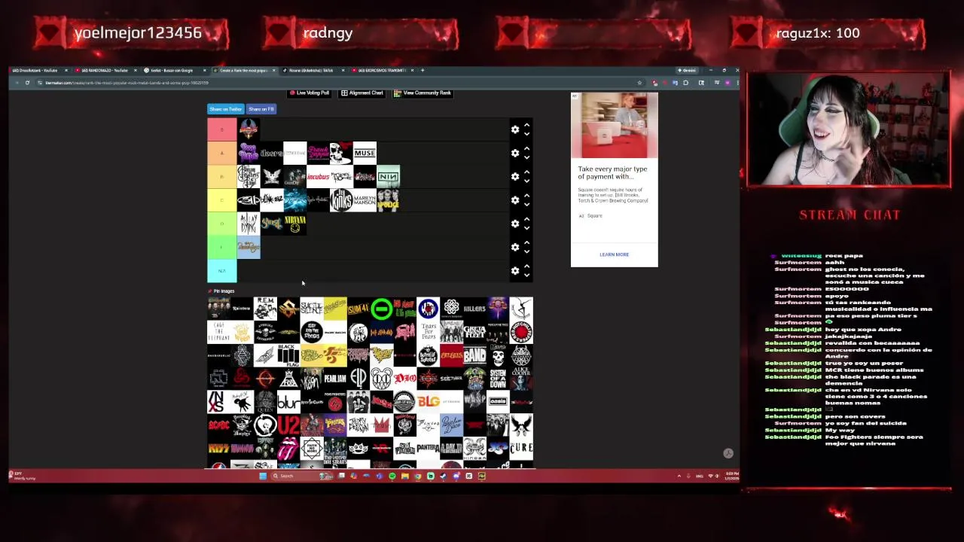This screenshot has width=964, height=542.
Task: Open settings gear for the S tier row
Action: pyautogui.click(x=515, y=129)
